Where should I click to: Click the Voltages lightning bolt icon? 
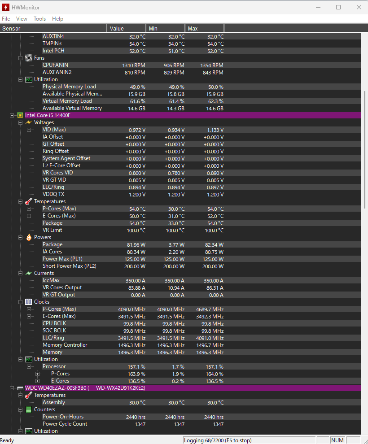[29, 122]
